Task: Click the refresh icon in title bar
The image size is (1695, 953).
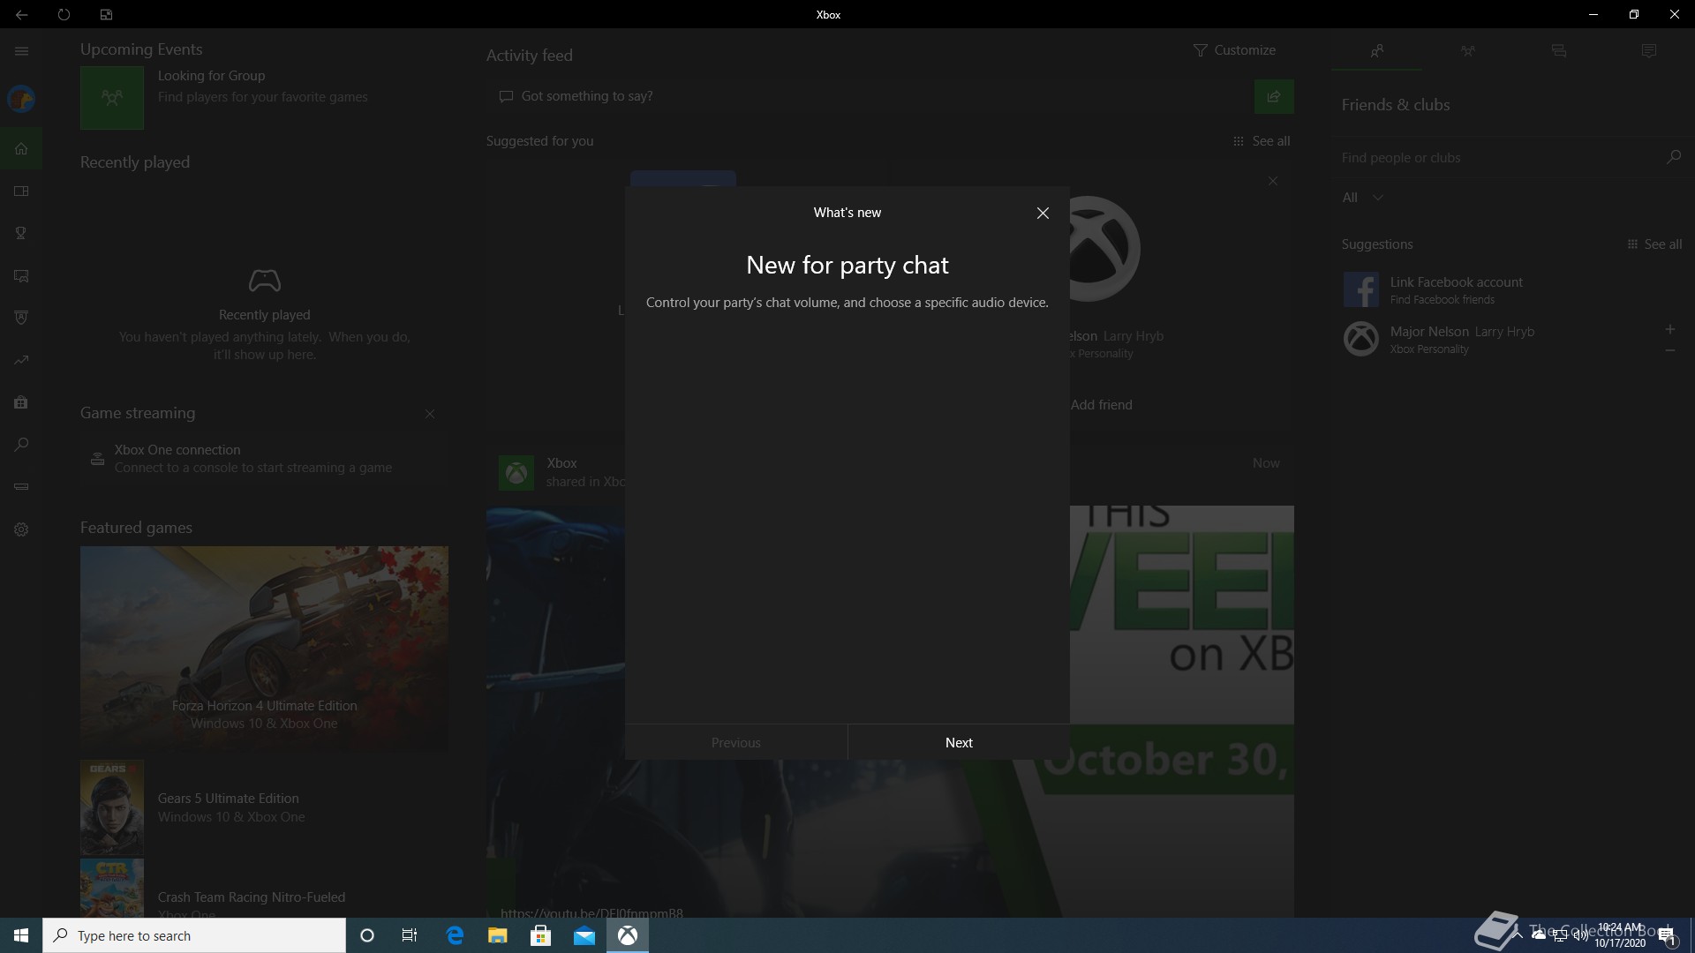Action: 64,14
